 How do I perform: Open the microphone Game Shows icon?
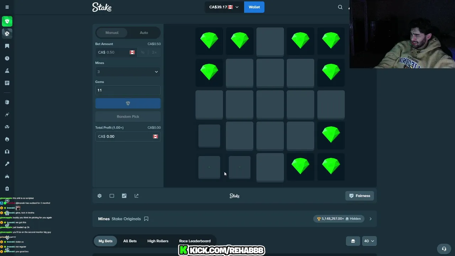coord(7,164)
